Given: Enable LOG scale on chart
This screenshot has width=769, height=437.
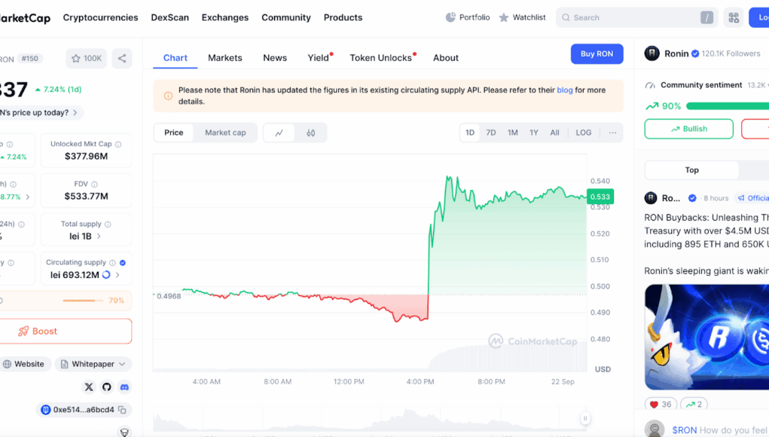Looking at the screenshot, I should (583, 133).
